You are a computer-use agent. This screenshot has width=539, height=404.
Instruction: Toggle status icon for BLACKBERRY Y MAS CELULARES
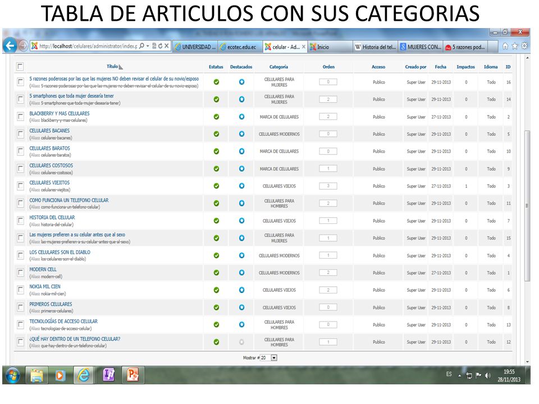point(216,117)
